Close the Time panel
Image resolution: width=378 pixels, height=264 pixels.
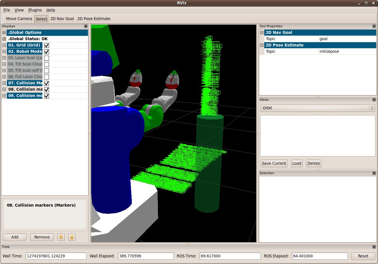click(x=374, y=247)
